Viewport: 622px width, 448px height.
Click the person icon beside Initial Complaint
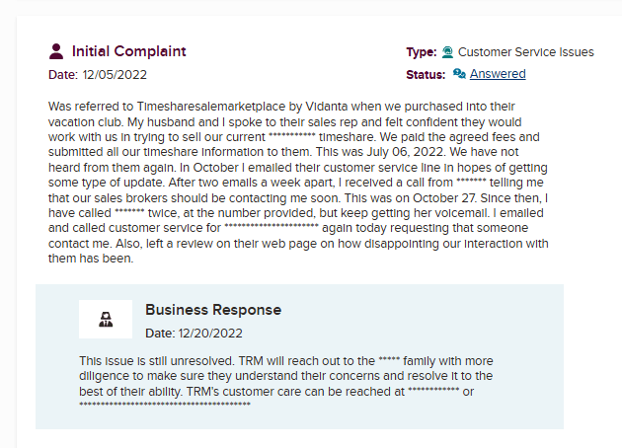click(56, 51)
